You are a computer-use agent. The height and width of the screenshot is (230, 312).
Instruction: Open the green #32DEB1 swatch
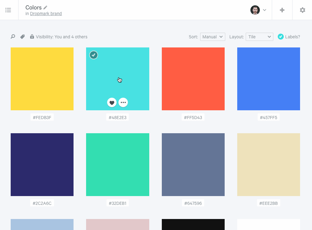118,165
